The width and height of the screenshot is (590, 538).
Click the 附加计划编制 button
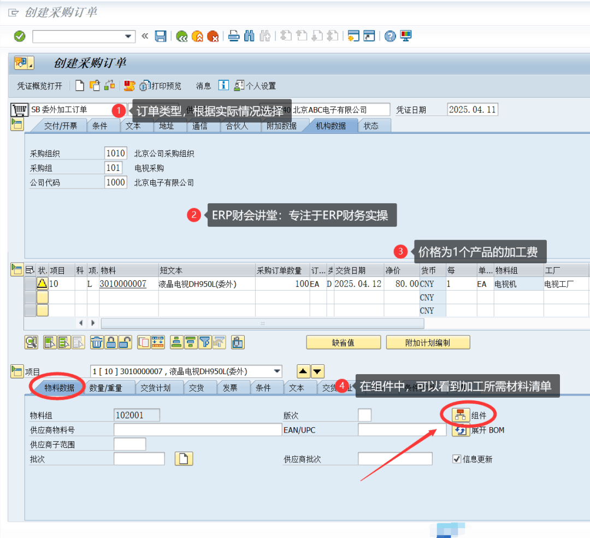tap(428, 342)
